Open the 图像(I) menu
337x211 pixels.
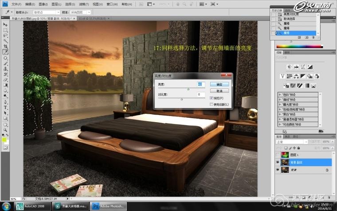43,4
